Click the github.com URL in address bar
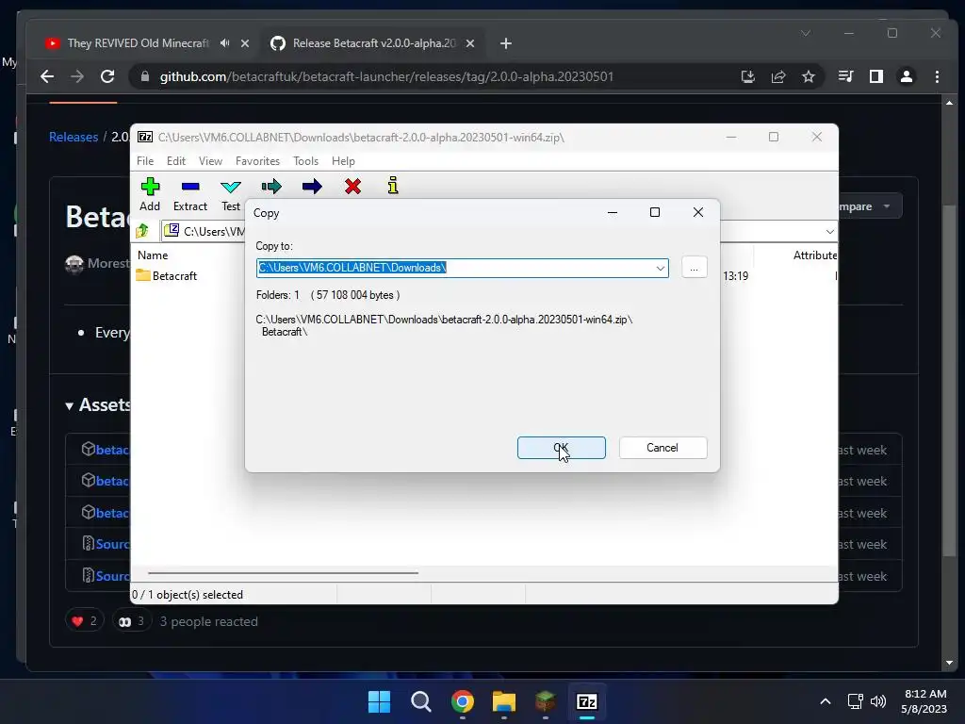The height and width of the screenshot is (724, 965). tap(386, 76)
